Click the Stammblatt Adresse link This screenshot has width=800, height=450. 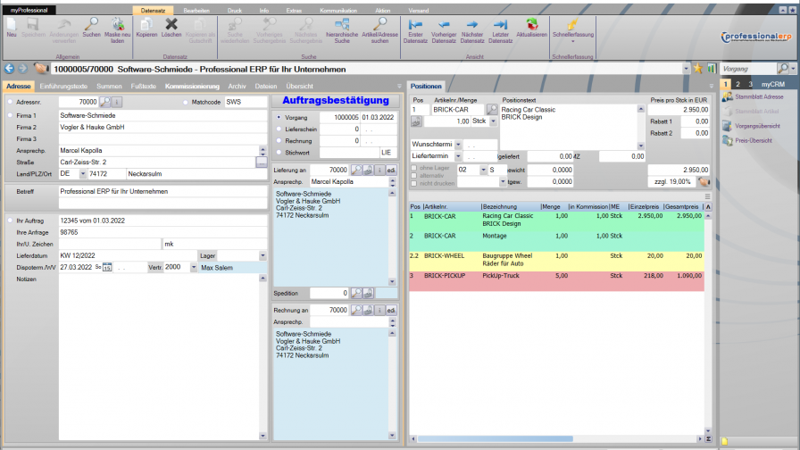[758, 96]
